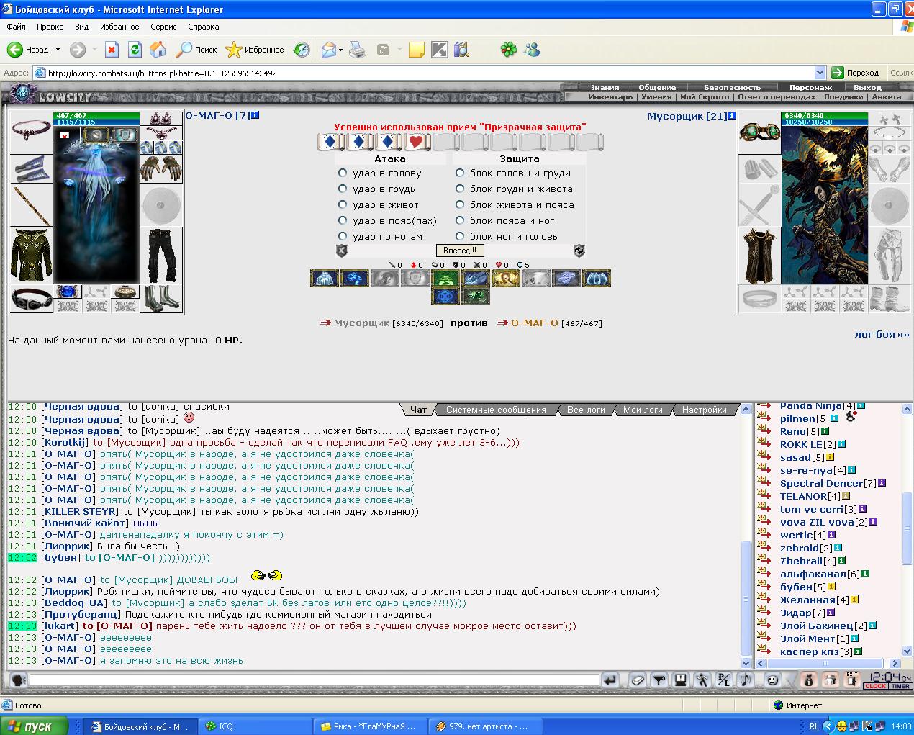The image size is (914, 735).
Task: Switch to Мои логи tab
Action: coord(643,410)
